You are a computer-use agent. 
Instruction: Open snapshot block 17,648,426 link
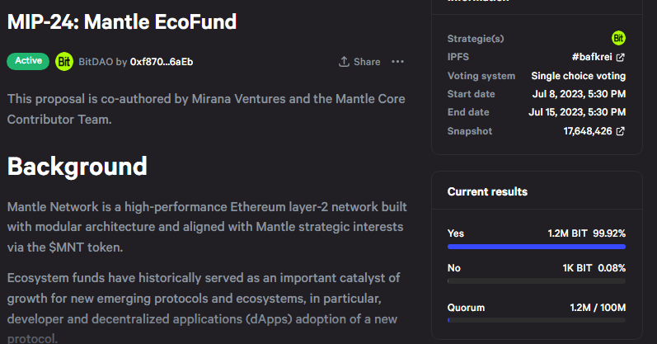[x=588, y=131]
